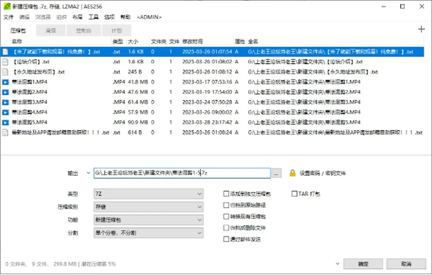Switch to the 计划 tab
Image resolution: width=432 pixels, height=275 pixels.
[x=117, y=30]
